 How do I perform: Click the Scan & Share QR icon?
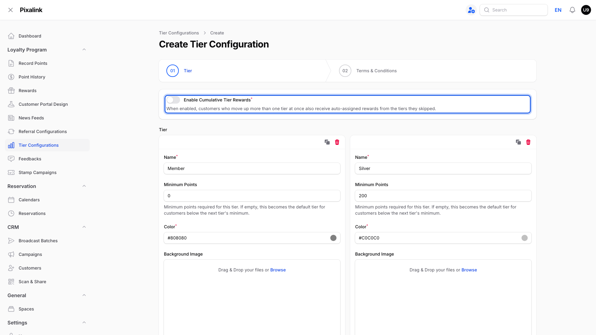[x=11, y=282]
